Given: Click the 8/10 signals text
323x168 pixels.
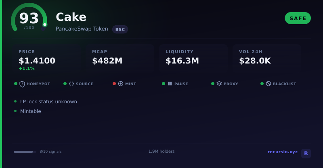Looking at the screenshot, I should pyautogui.click(x=50, y=152).
